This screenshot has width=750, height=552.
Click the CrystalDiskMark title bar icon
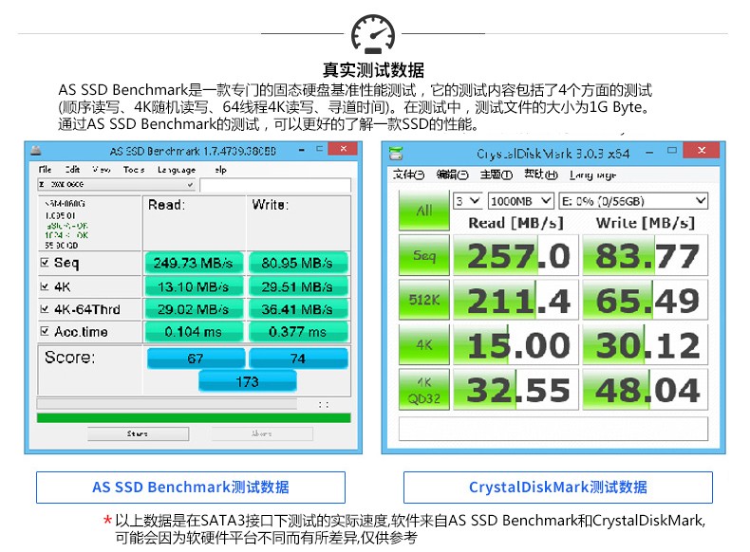point(397,153)
